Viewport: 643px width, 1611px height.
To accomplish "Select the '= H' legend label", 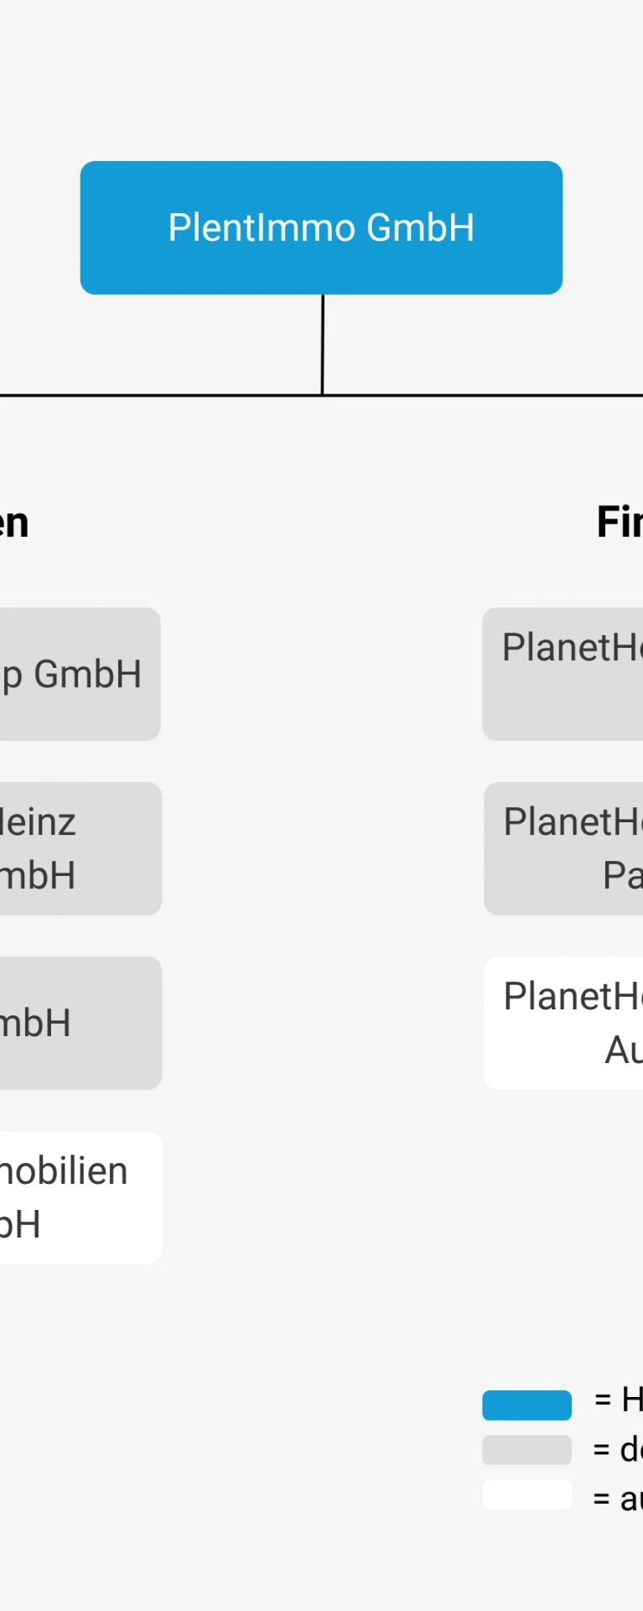I will click(x=618, y=1400).
